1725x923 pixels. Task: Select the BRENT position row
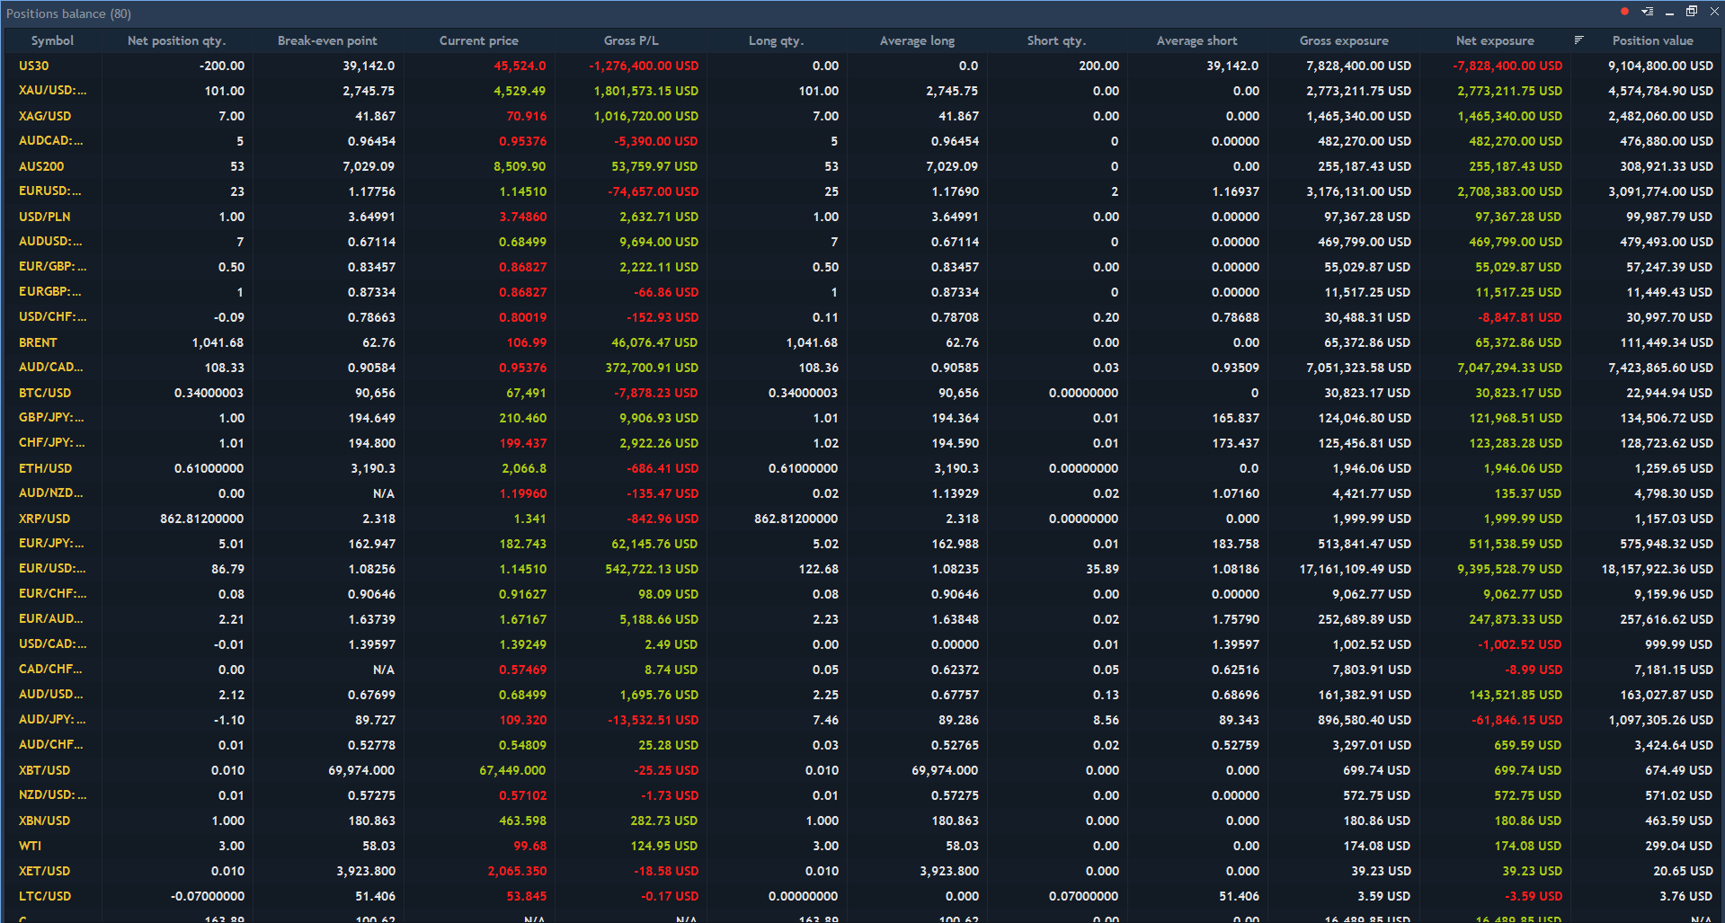[x=37, y=342]
